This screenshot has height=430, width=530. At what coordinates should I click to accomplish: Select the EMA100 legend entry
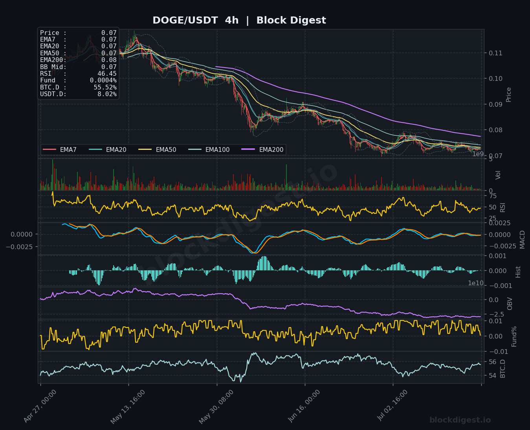[209, 149]
